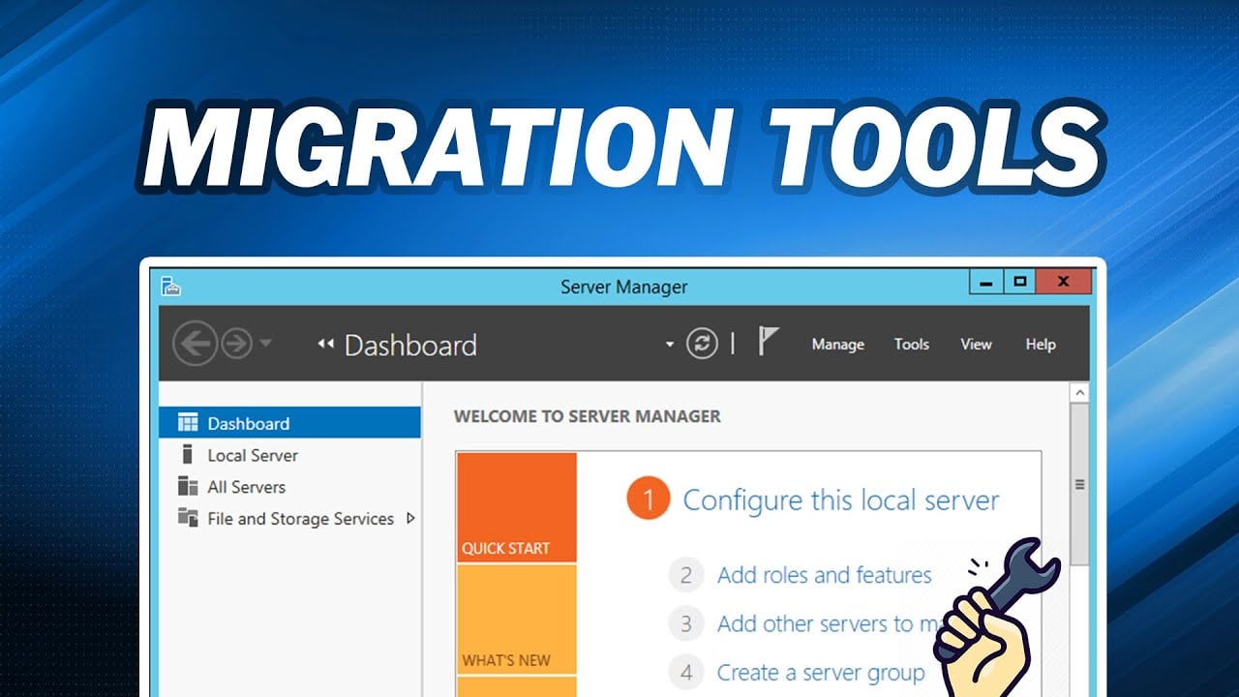
Task: Open the Help menu
Action: 1041,344
